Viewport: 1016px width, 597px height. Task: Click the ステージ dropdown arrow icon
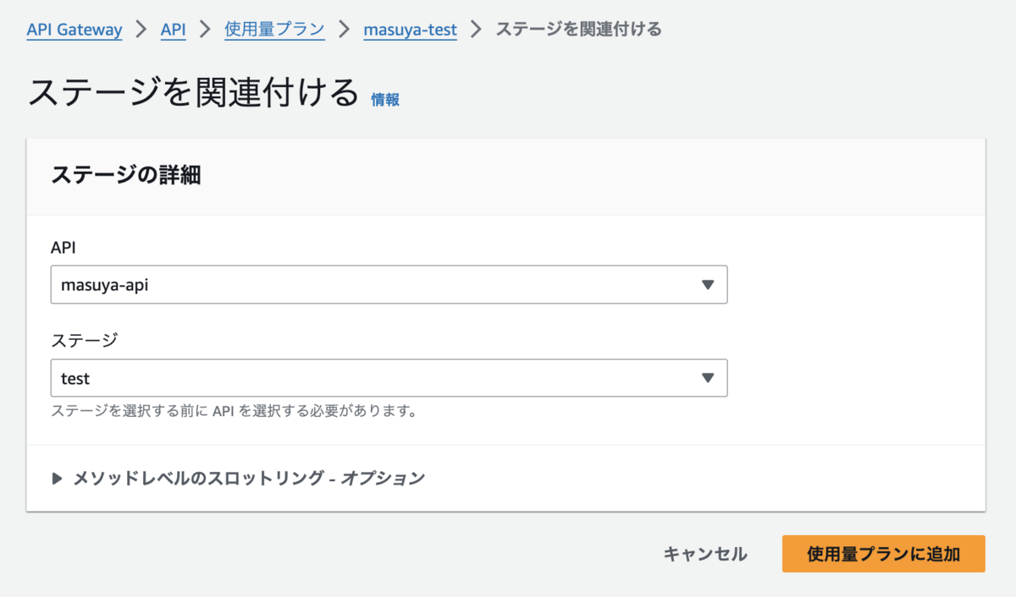[709, 378]
